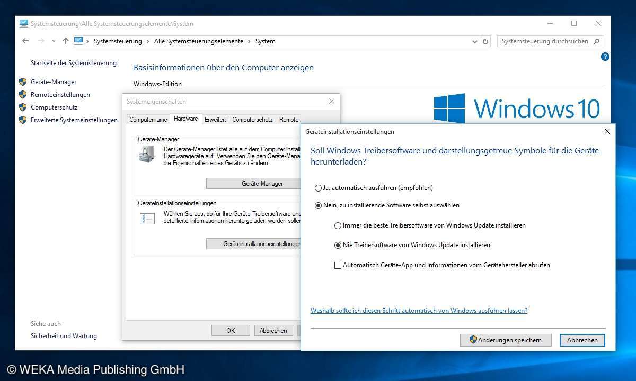
Task: Minimize the System control panel window
Action: tap(550, 23)
